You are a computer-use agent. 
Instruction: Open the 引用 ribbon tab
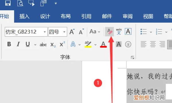86,16
